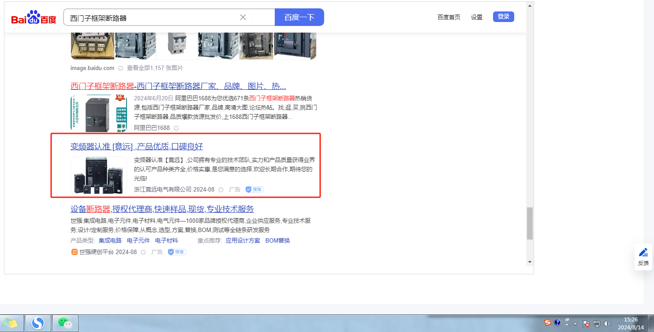The height and width of the screenshot is (332, 654).
Task: Click the 阿里巴巴1688 source name
Action: tap(152, 128)
